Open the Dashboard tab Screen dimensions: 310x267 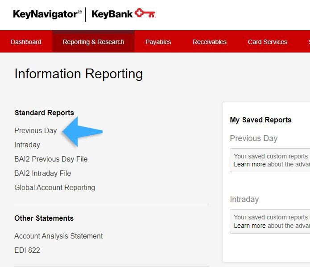(26, 42)
